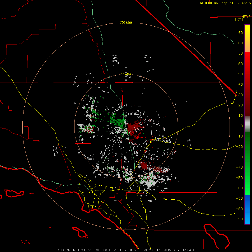Click the "-60" value on the velocity scale

coord(239,188)
